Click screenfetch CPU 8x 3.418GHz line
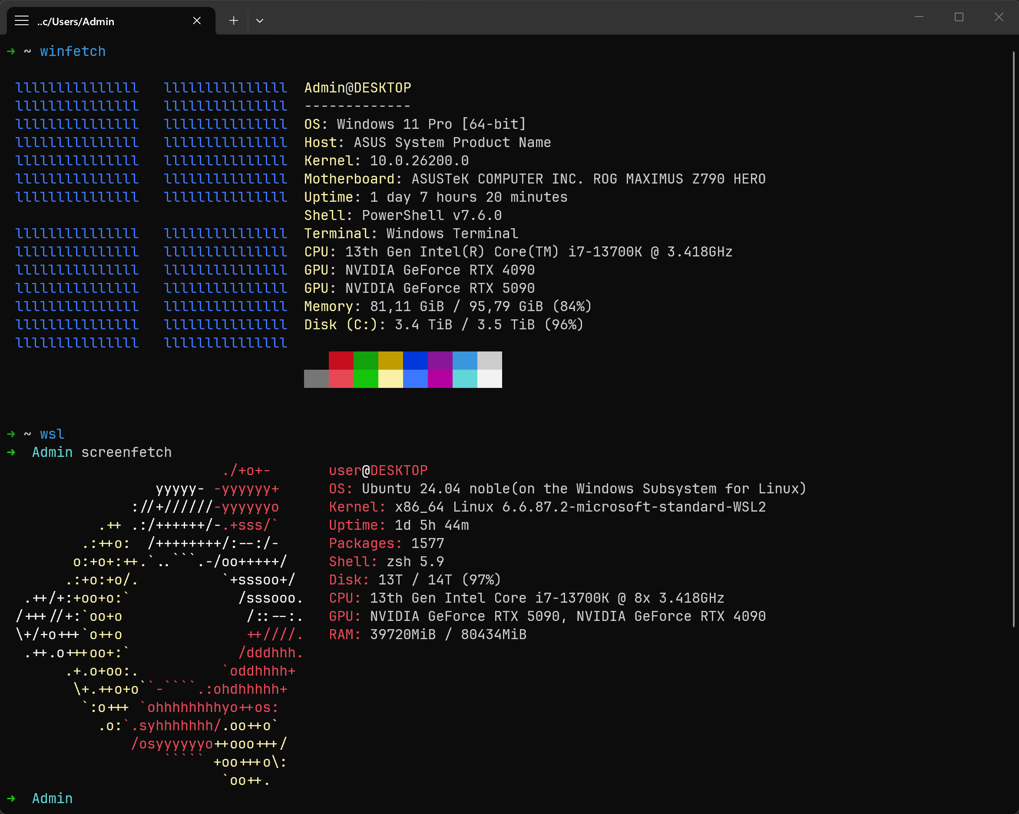The height and width of the screenshot is (814, 1019). (526, 598)
